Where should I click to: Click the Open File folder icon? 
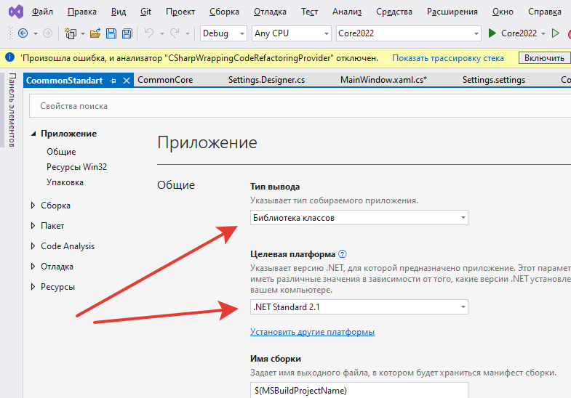click(95, 33)
